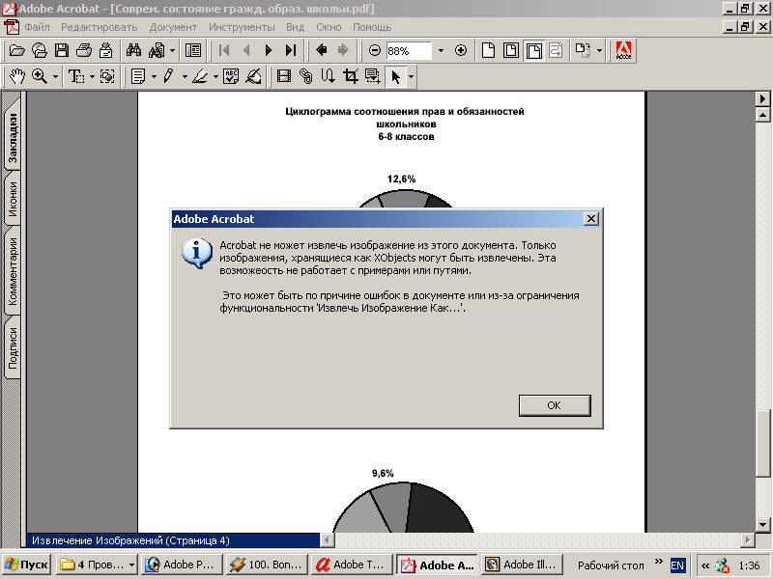Select the Crop tool
Screen dimensions: 773x579
tap(351, 76)
